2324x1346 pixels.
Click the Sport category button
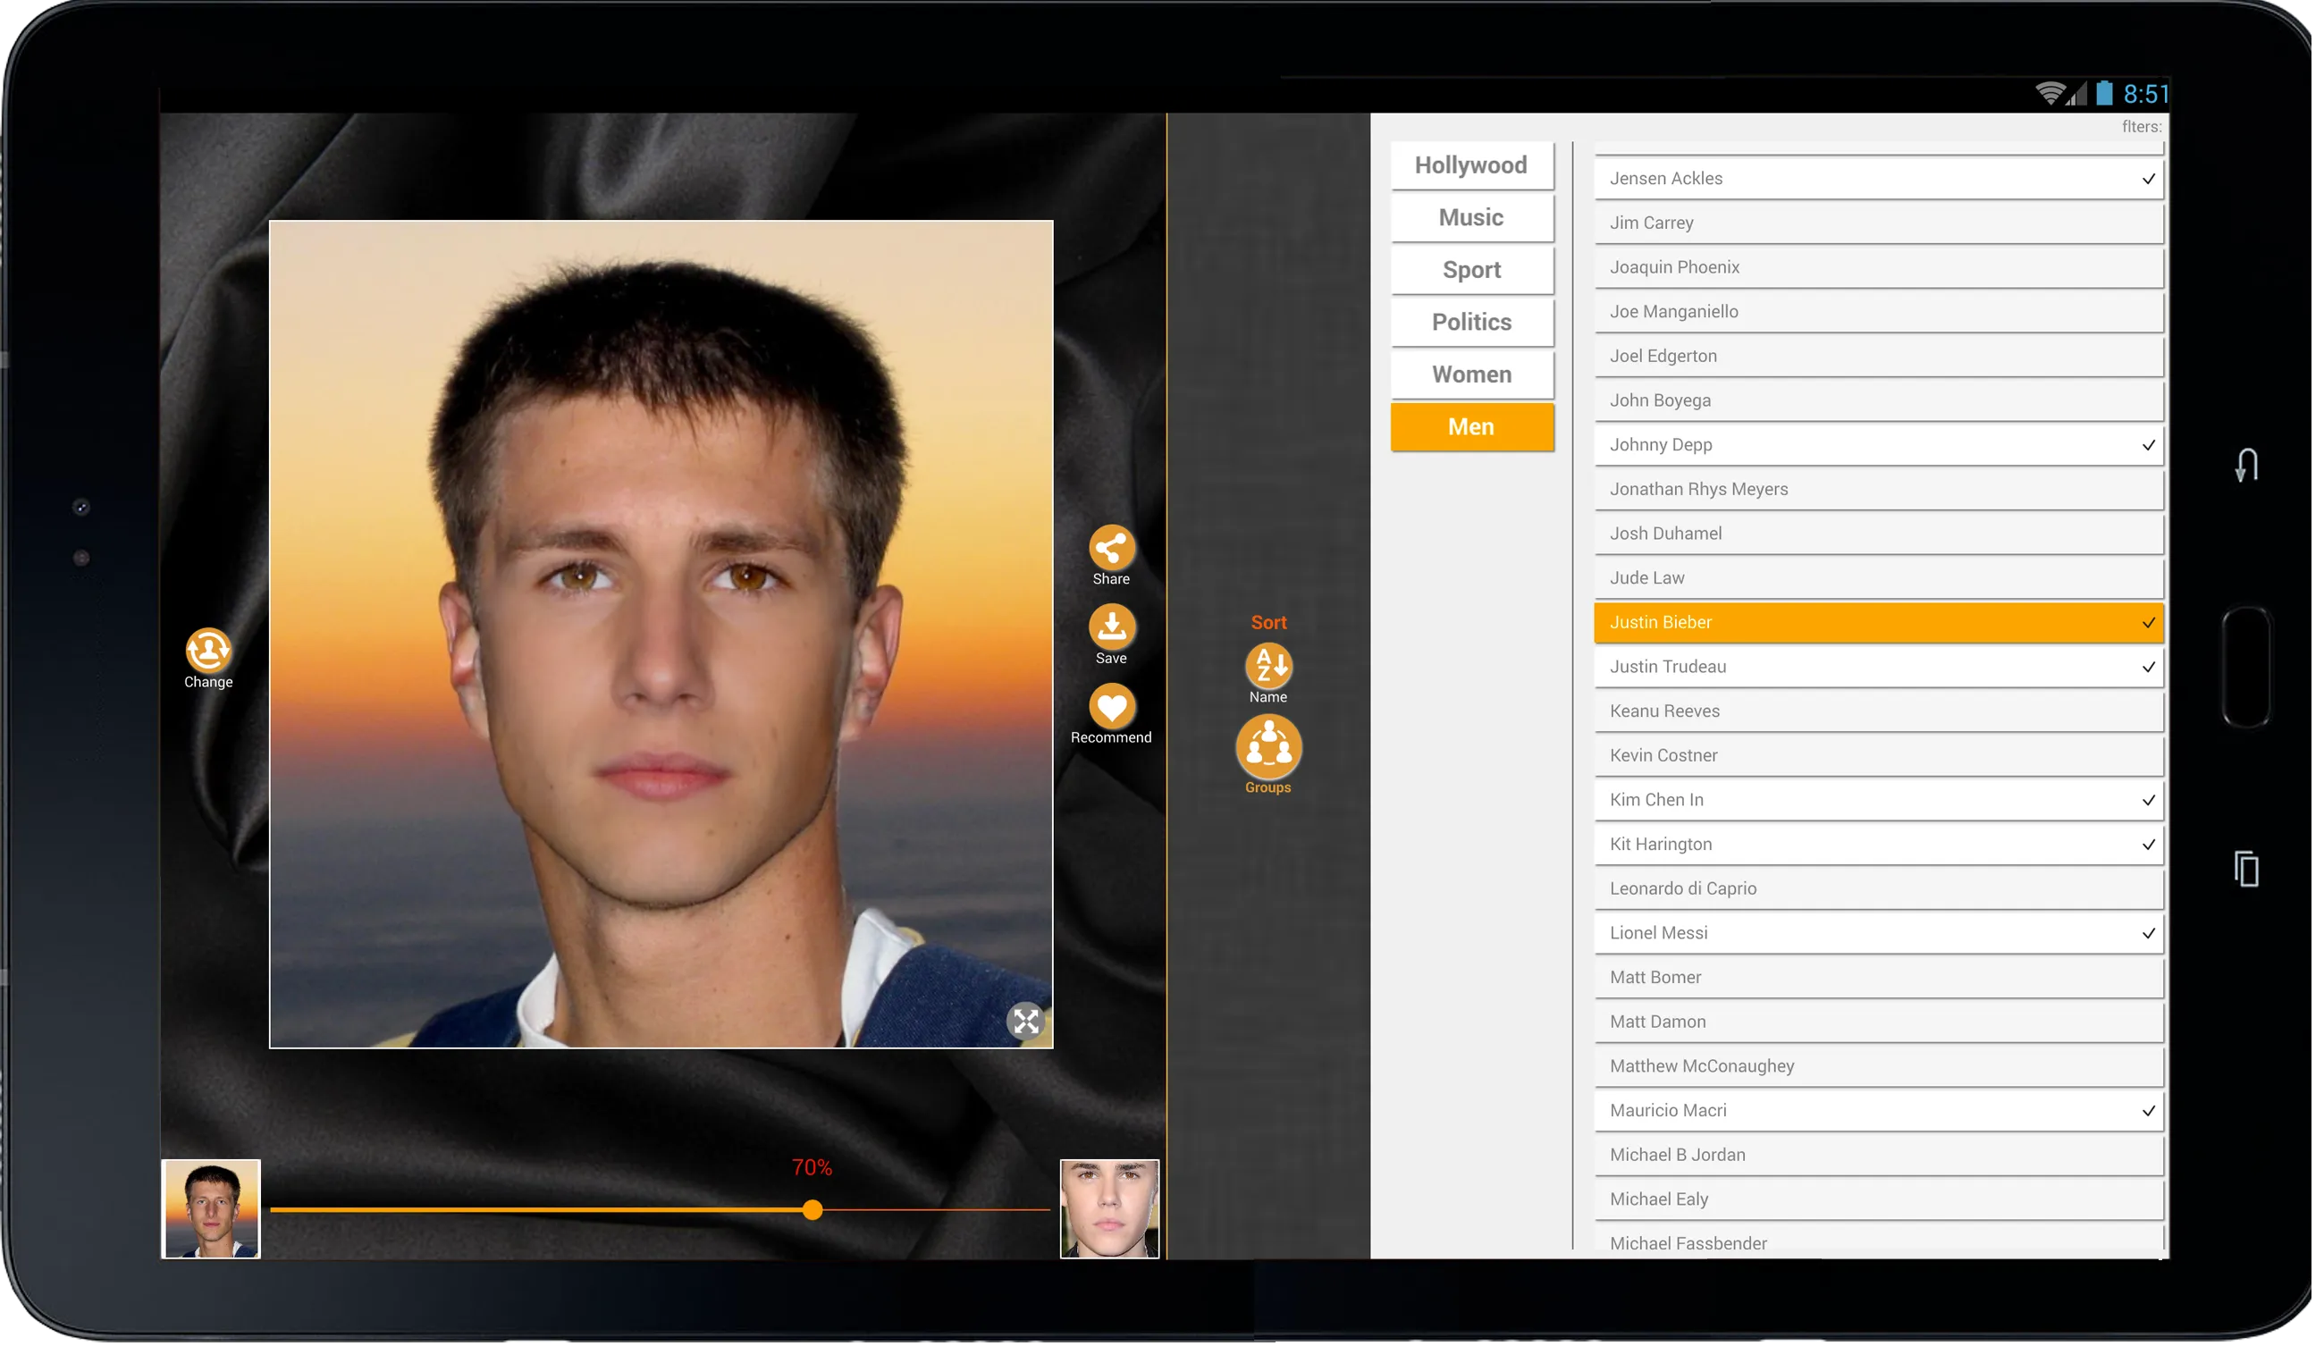tap(1470, 269)
